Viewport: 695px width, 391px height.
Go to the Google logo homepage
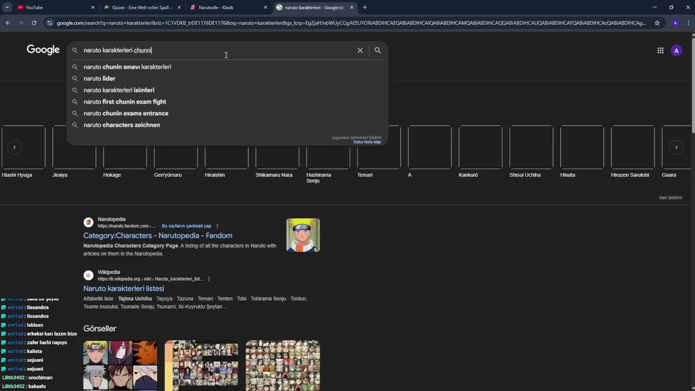pos(43,50)
